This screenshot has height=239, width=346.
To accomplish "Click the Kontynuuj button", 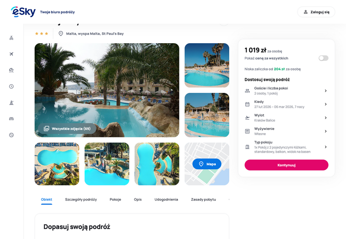I will (x=286, y=165).
